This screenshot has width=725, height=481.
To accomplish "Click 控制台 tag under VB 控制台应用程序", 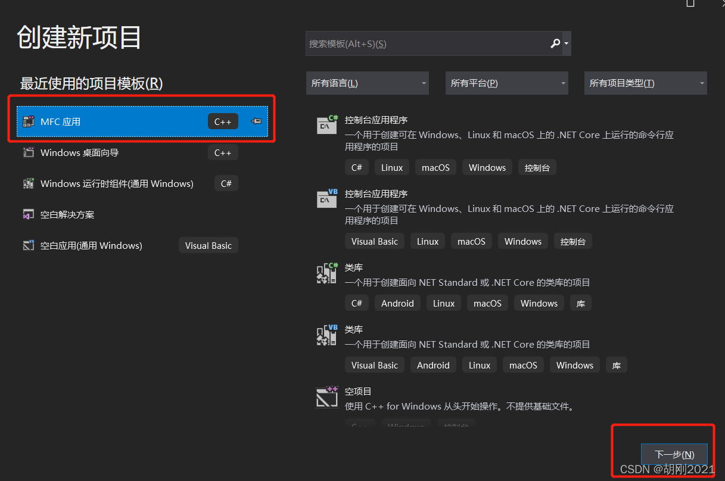I will (572, 241).
